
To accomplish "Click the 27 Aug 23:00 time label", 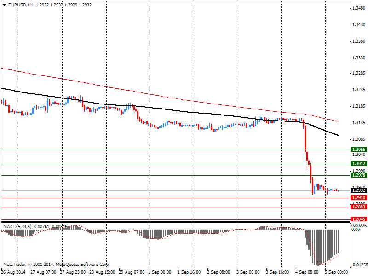I will [x=73, y=272].
